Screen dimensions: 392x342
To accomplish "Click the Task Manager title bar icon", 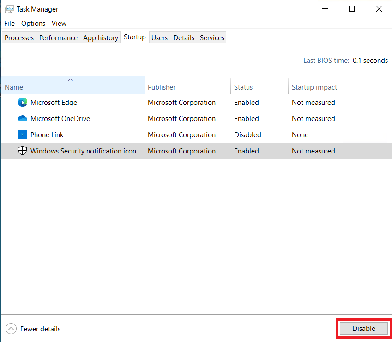I will [x=10, y=9].
